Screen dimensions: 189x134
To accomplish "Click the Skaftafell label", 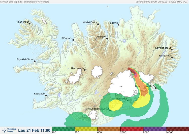I will [121, 99].
